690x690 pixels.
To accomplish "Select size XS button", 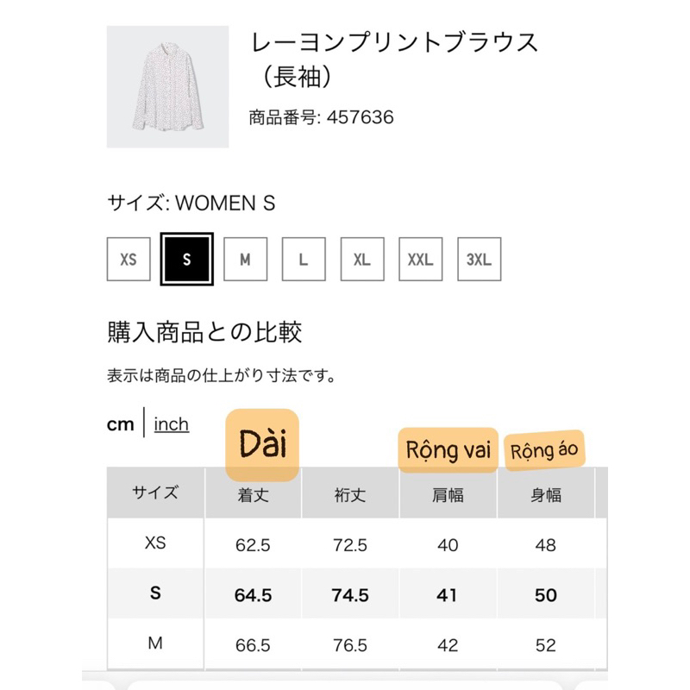I will click(129, 259).
